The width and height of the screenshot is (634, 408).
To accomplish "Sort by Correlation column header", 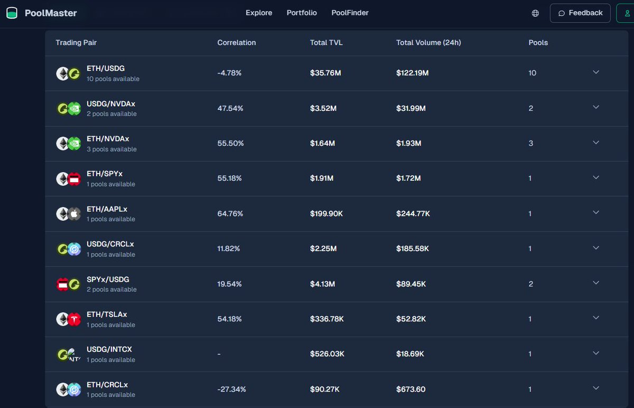I will [x=237, y=43].
